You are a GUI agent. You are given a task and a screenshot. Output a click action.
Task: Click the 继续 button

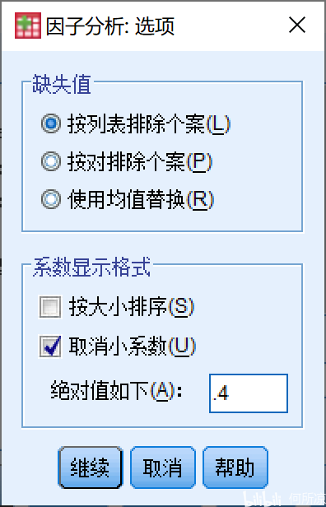(90, 467)
